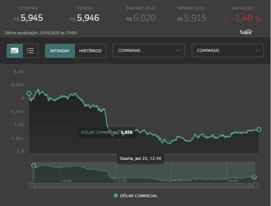The image size is (271, 206).
Task: Switch to chart view icon
Action: click(x=15, y=51)
